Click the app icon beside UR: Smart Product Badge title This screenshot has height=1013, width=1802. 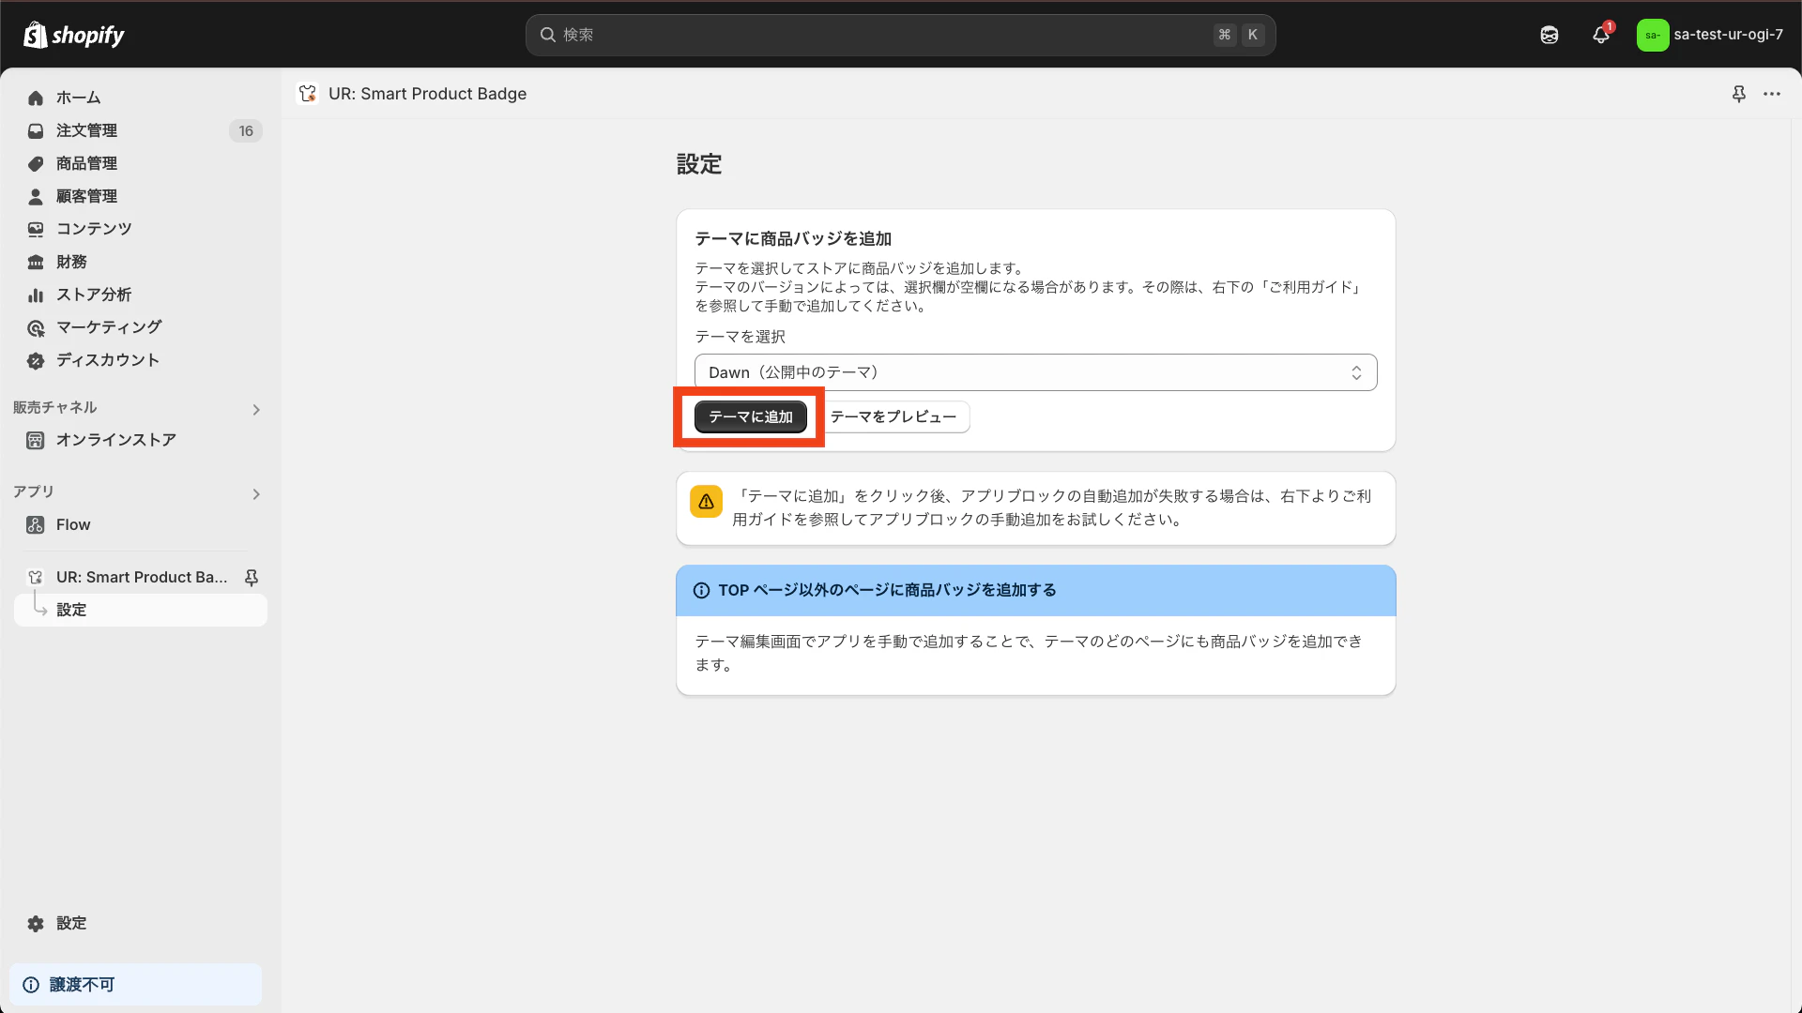click(x=308, y=94)
